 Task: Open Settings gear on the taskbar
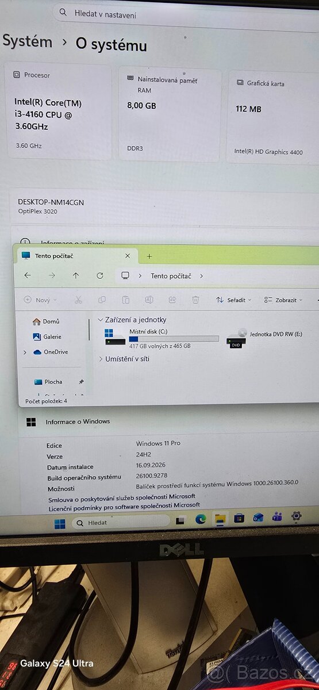pos(297,516)
